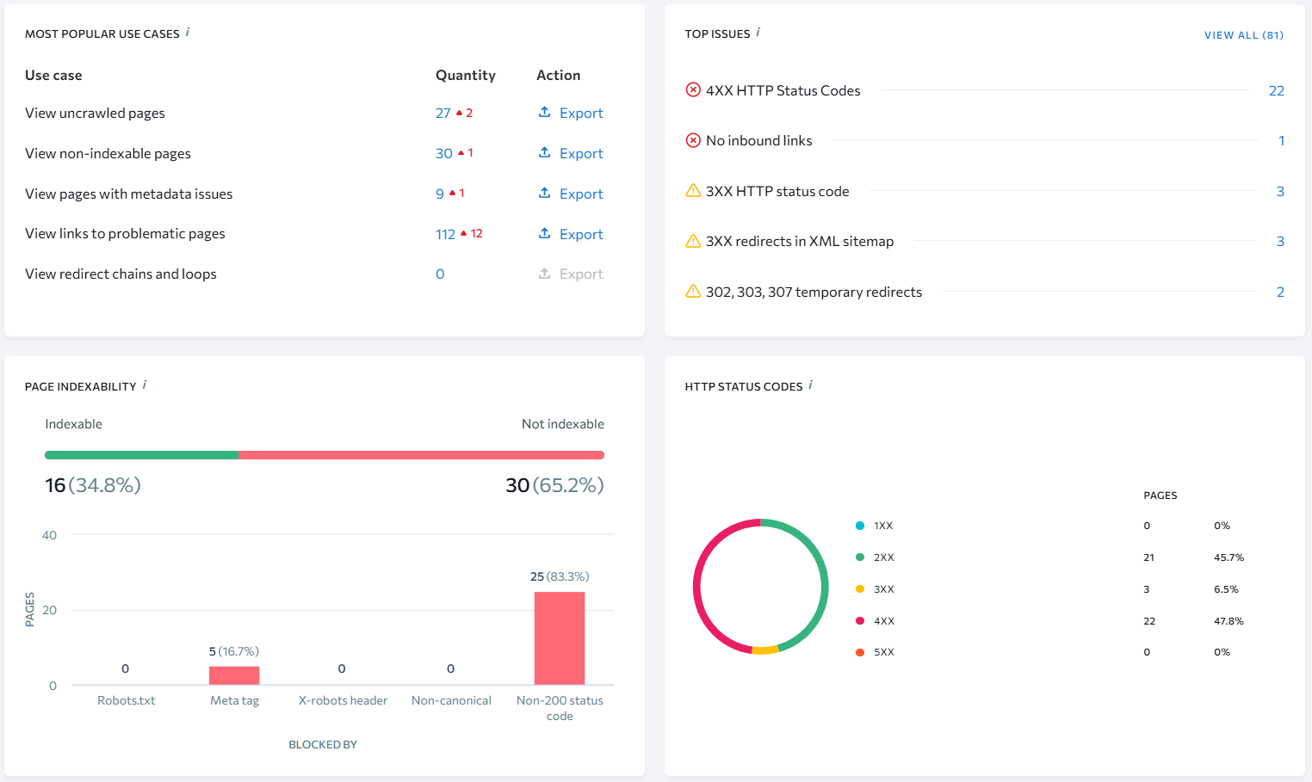The width and height of the screenshot is (1312, 782).
Task: Open info tooltip for Most Popular Use Cases
Action: (x=189, y=33)
